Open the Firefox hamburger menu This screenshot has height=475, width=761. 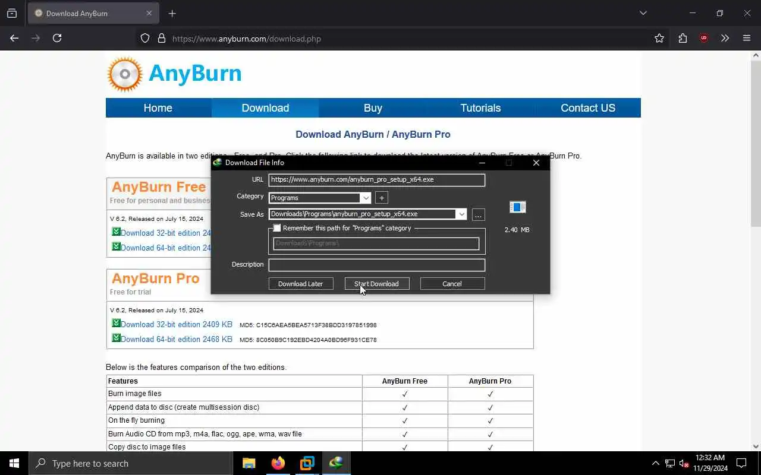pyautogui.click(x=747, y=38)
